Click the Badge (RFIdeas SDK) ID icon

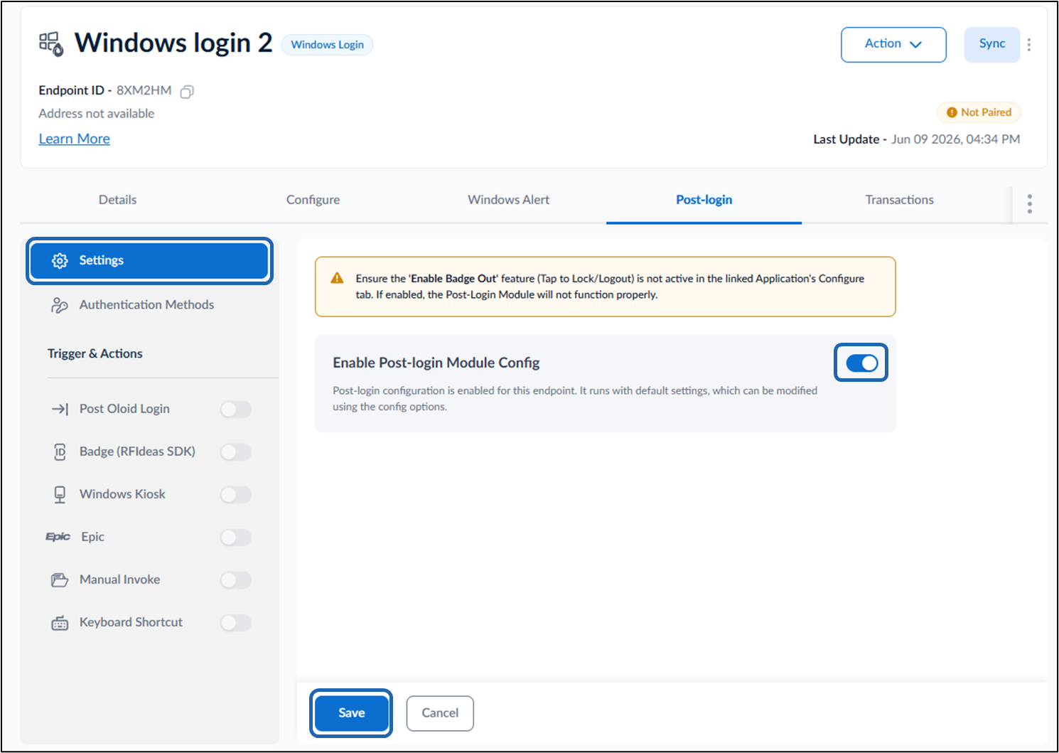(x=60, y=452)
